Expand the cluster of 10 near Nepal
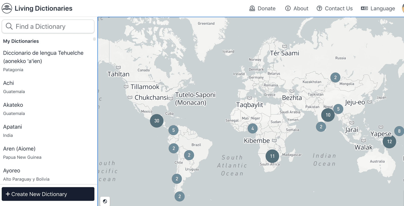This screenshot has height=206, width=404. [328, 115]
